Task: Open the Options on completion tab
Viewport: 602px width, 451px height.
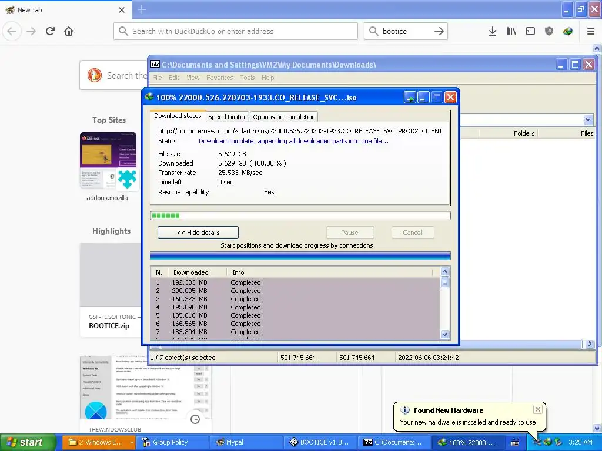Action: click(284, 117)
